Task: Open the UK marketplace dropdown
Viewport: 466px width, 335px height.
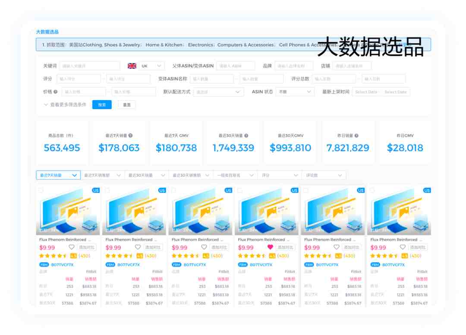Action: click(x=151, y=66)
